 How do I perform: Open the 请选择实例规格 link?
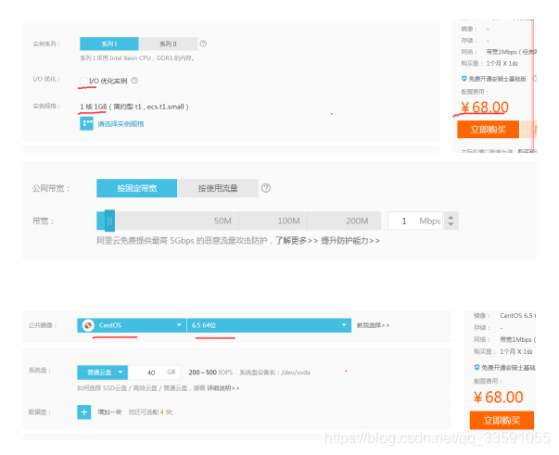pos(121,124)
